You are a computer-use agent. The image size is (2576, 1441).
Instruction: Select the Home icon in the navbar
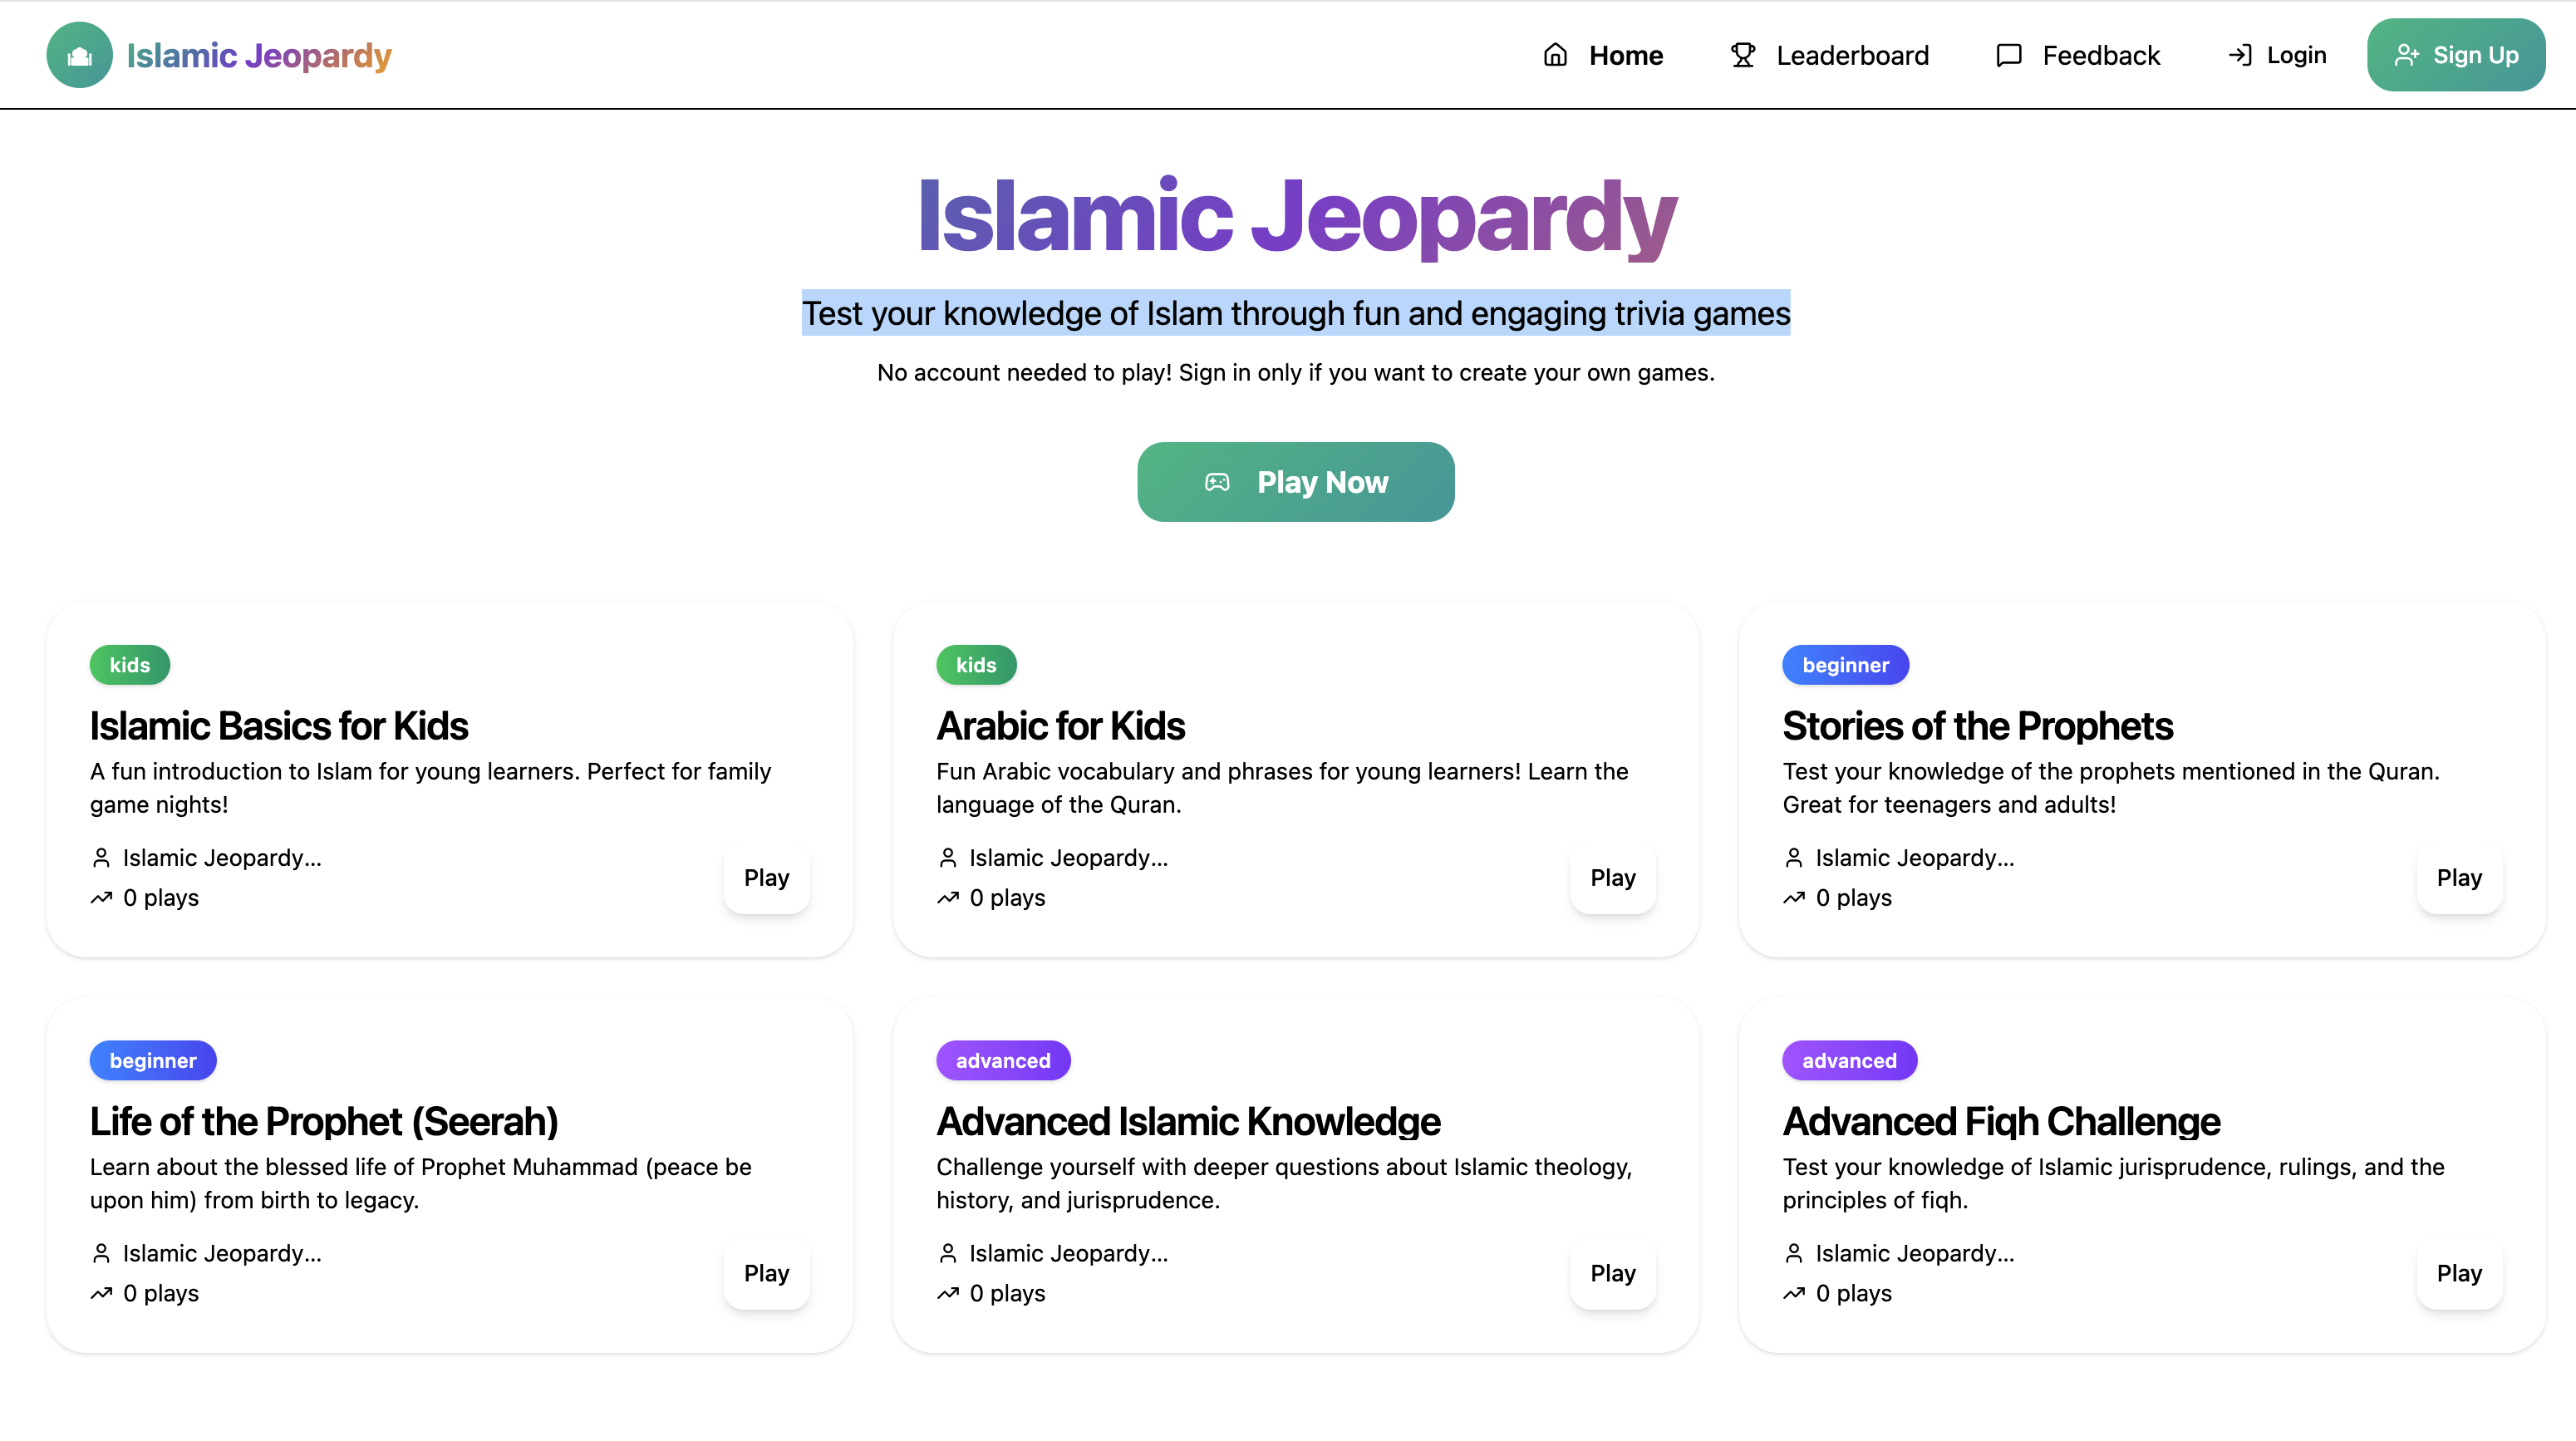tap(1555, 55)
